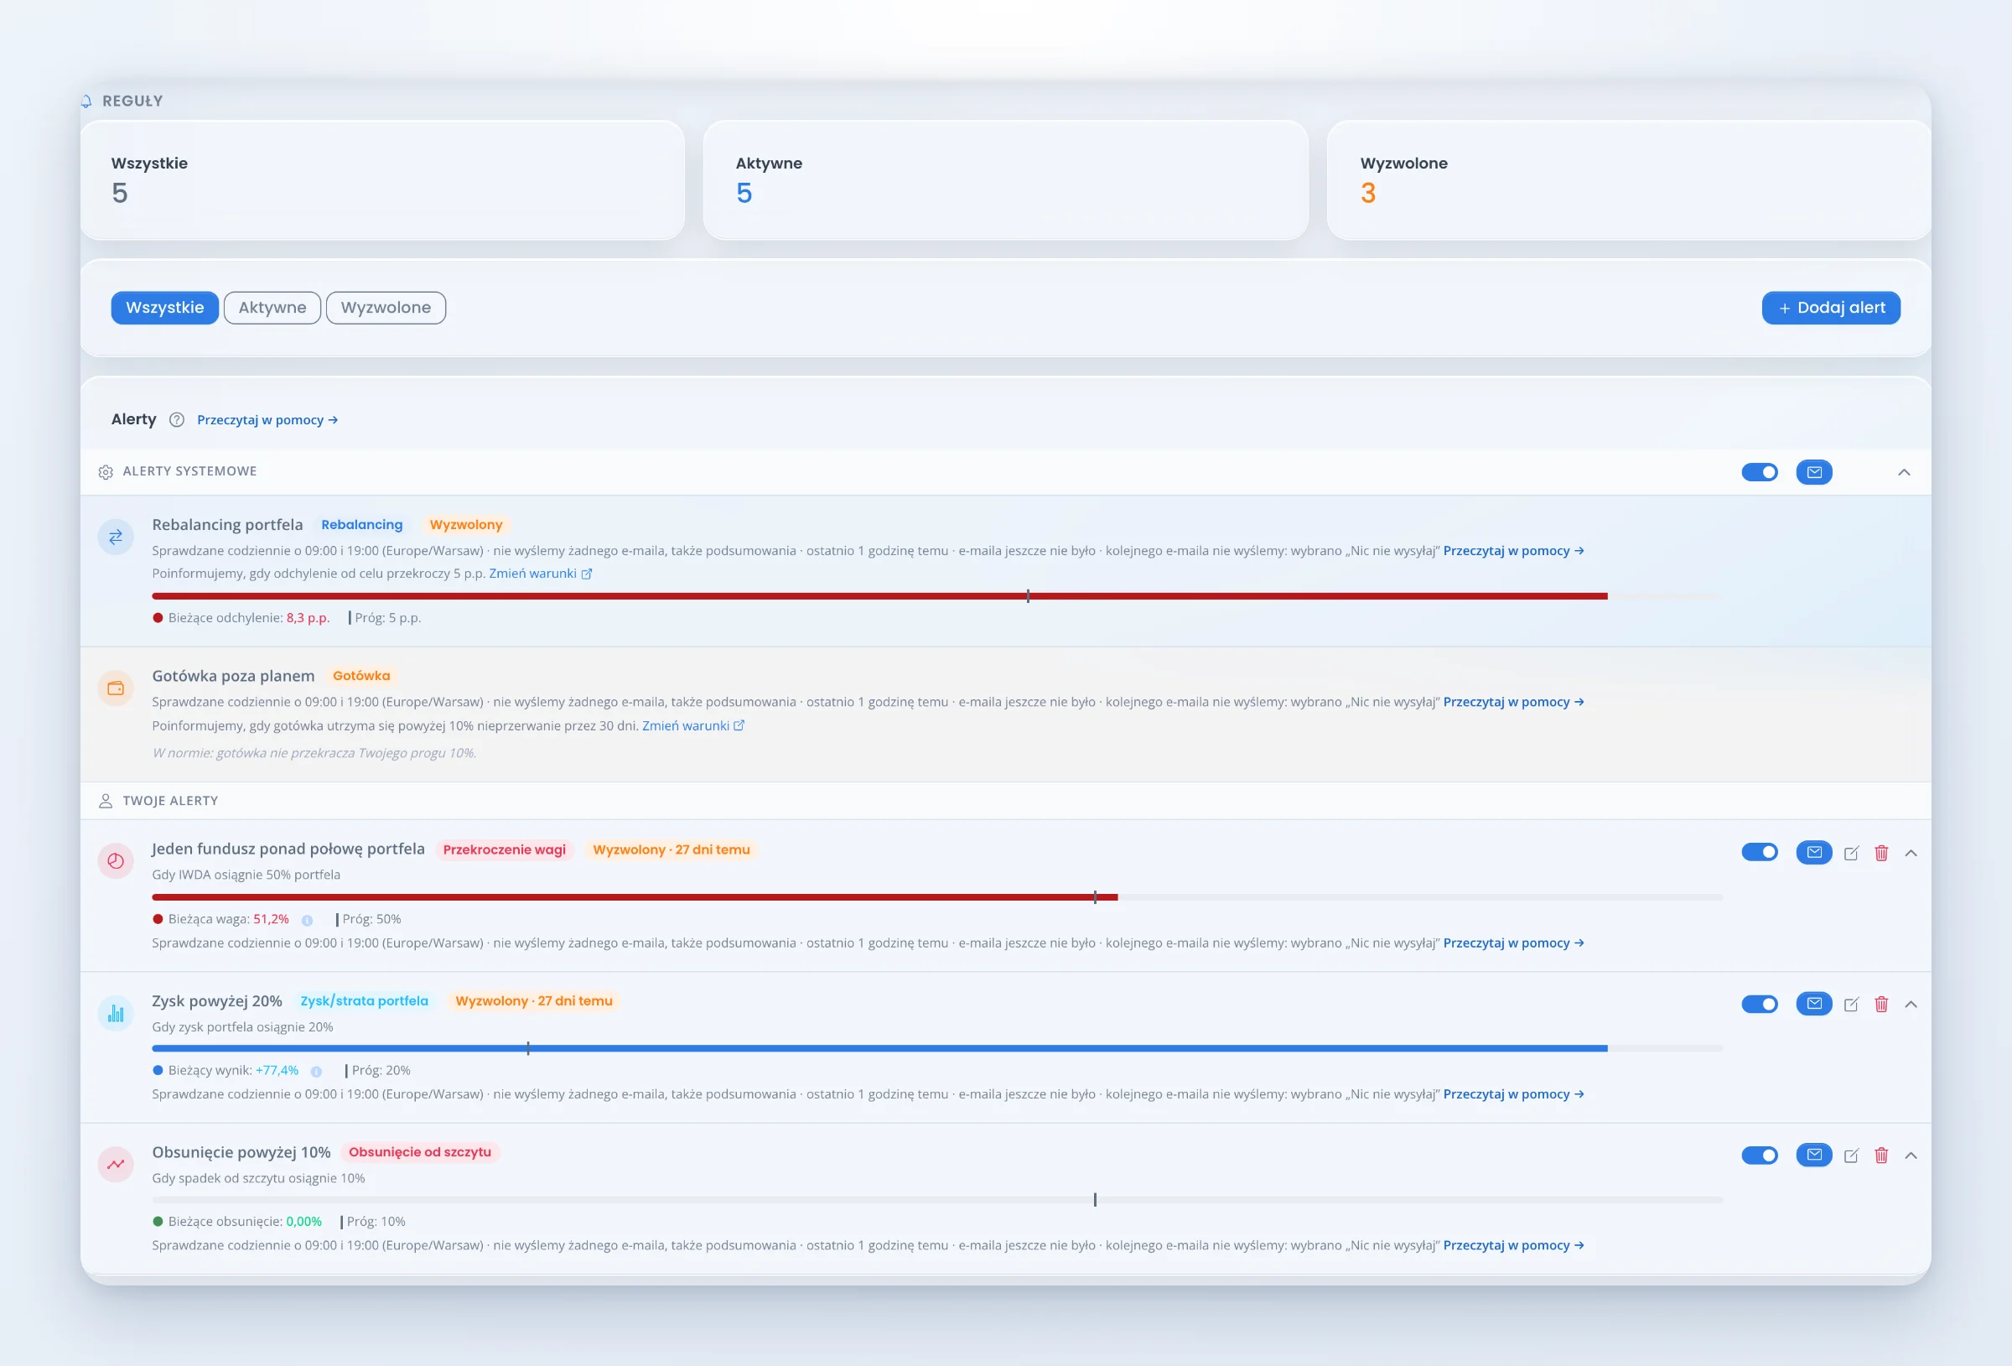This screenshot has width=2012, height=1366.
Task: Click the person icon beside Twoje alerty
Action: coord(106,802)
